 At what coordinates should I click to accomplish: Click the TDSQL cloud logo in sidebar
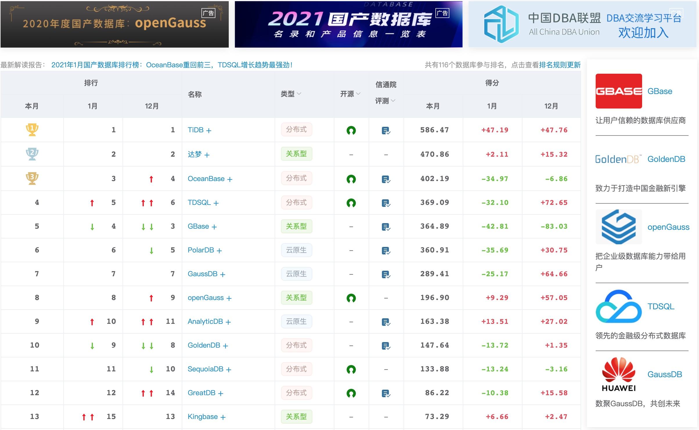pos(618,306)
